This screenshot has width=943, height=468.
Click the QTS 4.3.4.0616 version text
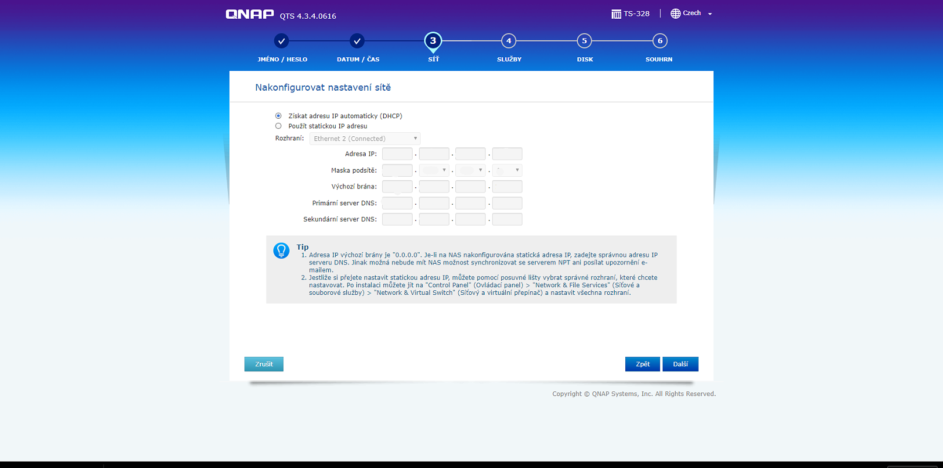308,16
